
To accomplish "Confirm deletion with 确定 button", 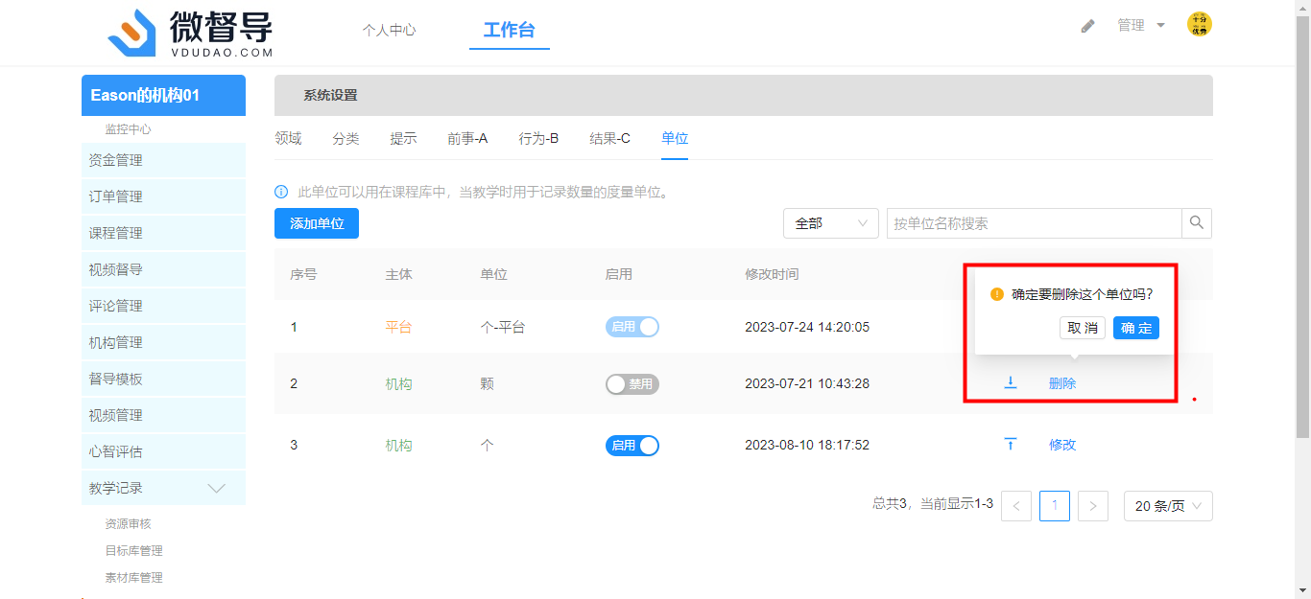I will (1136, 328).
